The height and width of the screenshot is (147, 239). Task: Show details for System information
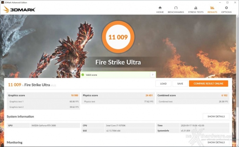click(x=216, y=117)
